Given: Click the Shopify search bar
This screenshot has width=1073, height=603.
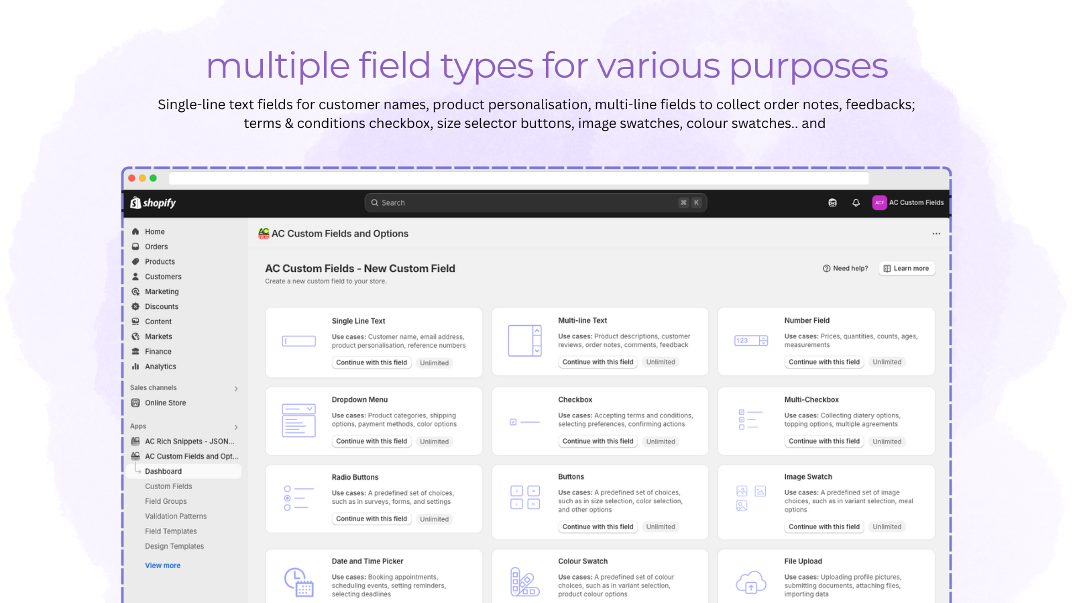Looking at the screenshot, I should pyautogui.click(x=535, y=203).
